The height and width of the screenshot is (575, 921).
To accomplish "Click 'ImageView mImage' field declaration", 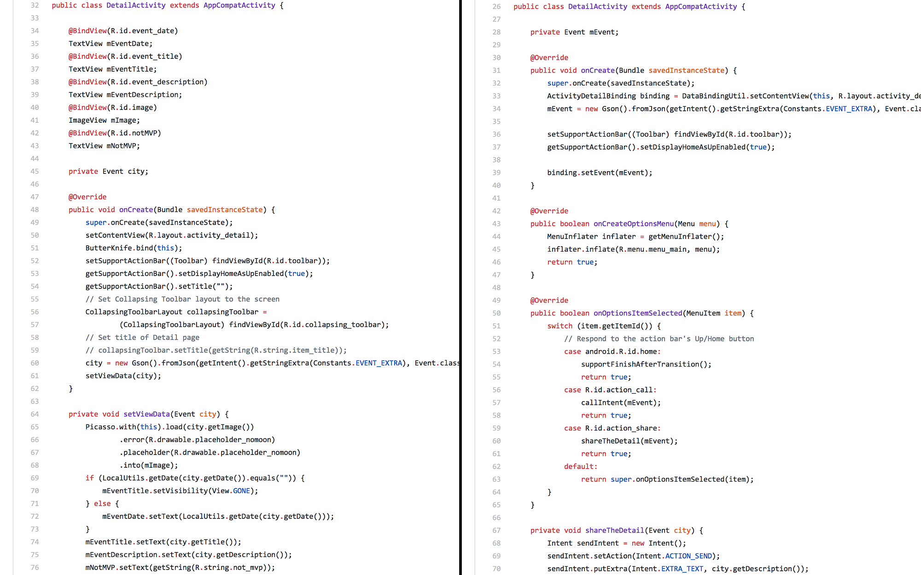I will coord(104,121).
